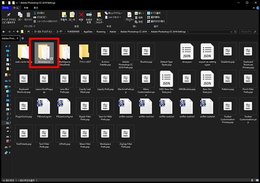
Task: Expand the Roaming breadcrumb chevron in address bar
Action: coord(107,32)
